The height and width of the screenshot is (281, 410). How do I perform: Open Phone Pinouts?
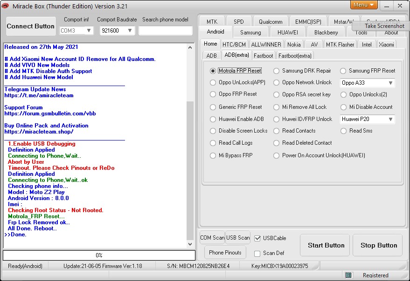[225, 252]
